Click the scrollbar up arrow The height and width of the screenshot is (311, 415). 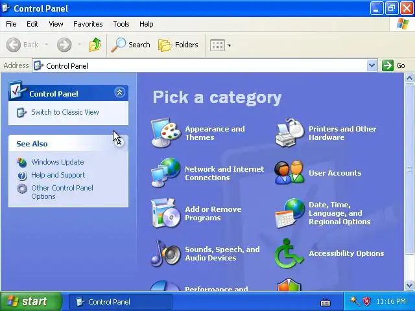409,78
